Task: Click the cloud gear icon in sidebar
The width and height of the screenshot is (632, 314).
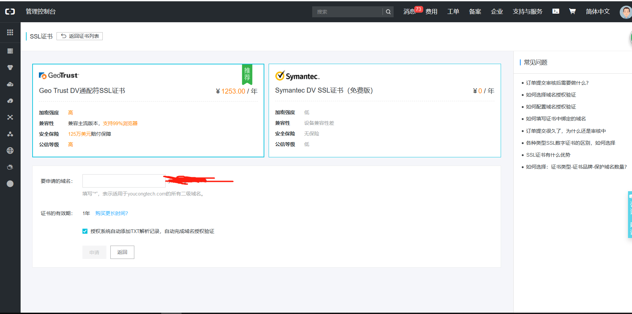Action: tap(10, 167)
